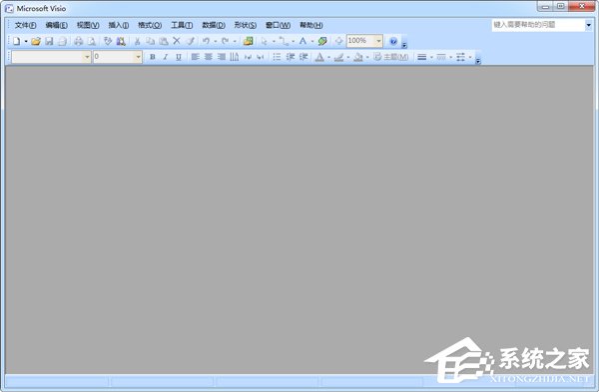Click the Decrease Indent icon
This screenshot has height=392, width=599.
pyautogui.click(x=291, y=57)
